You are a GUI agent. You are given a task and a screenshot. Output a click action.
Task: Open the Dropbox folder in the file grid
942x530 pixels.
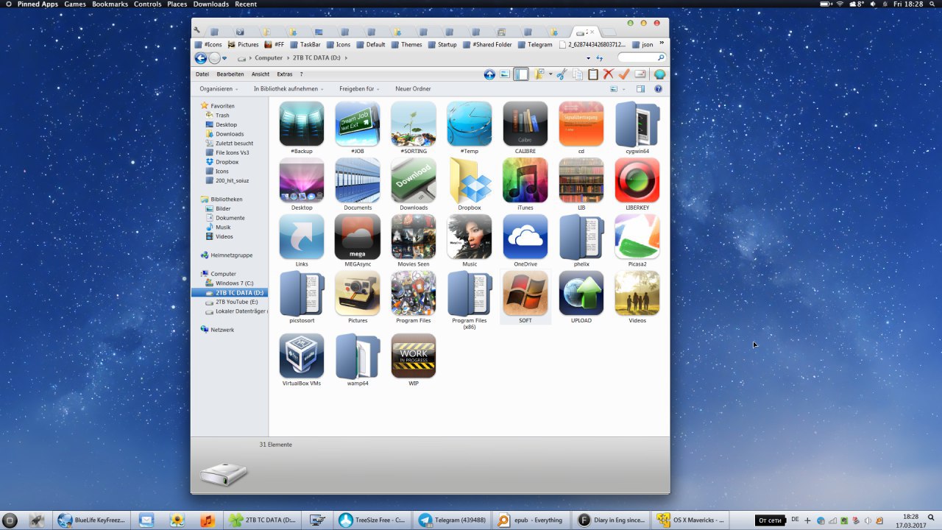tap(470, 180)
